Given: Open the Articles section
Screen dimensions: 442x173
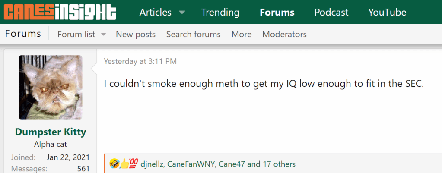Looking at the screenshot, I should [x=155, y=13].
